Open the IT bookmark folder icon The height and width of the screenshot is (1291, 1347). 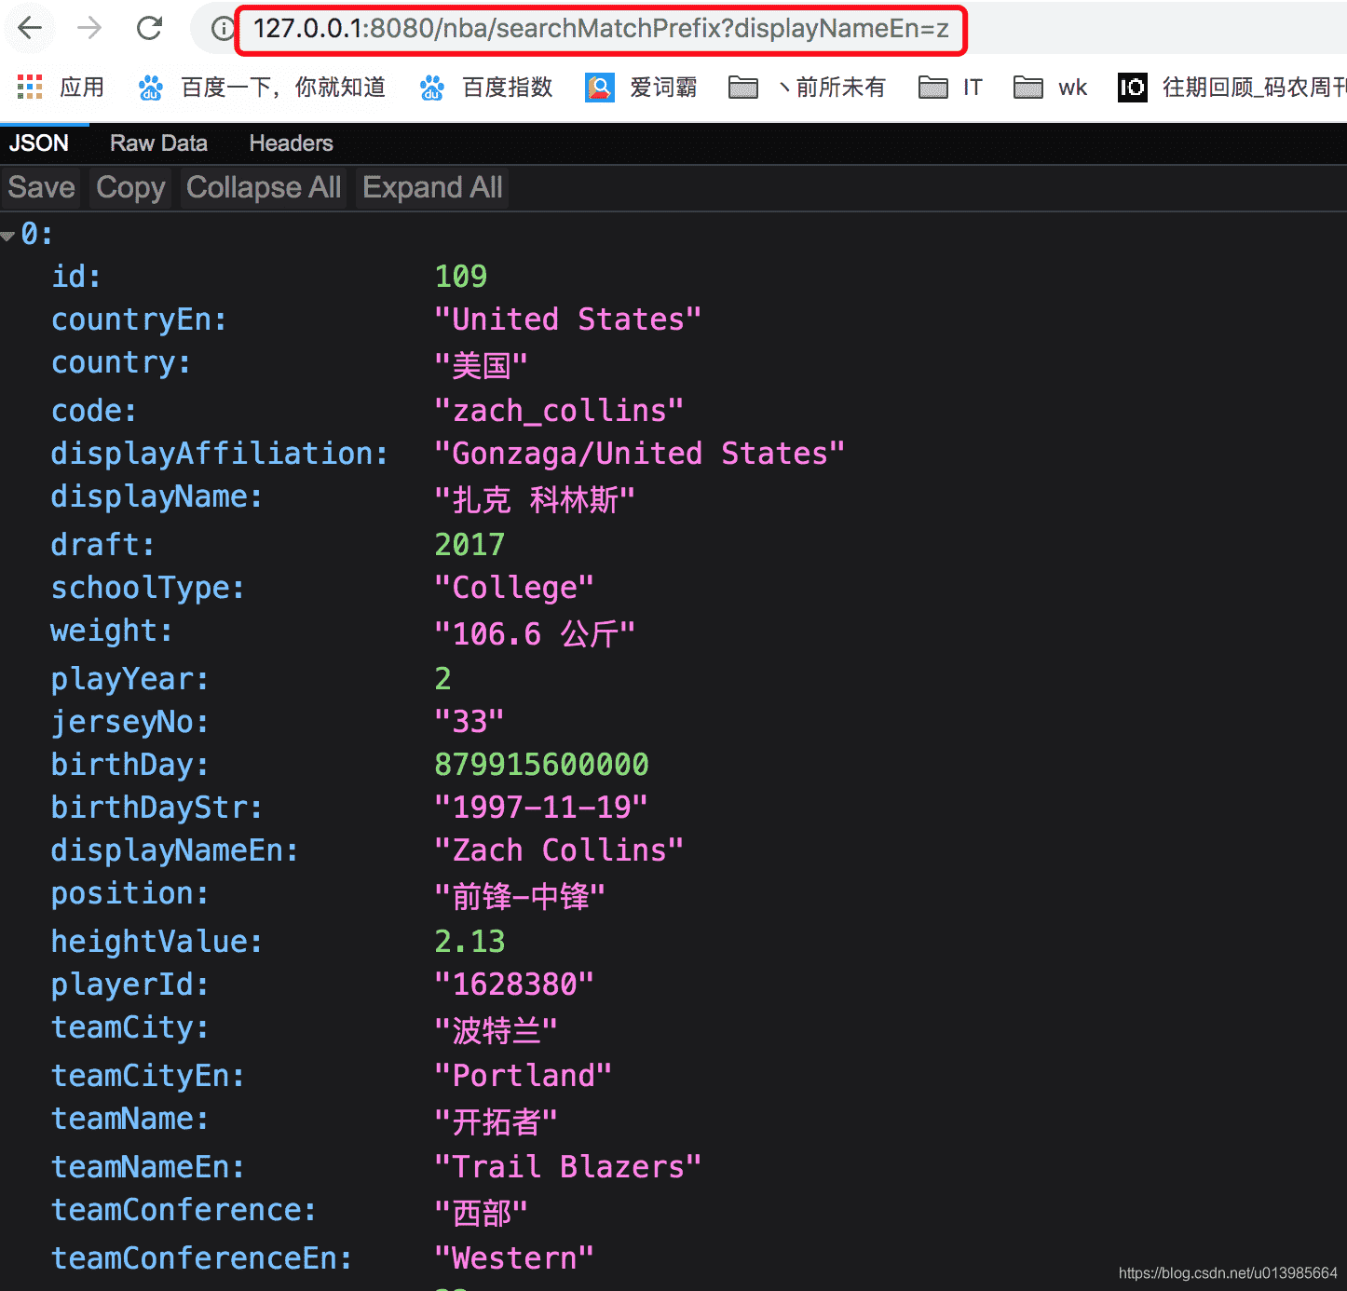(932, 88)
